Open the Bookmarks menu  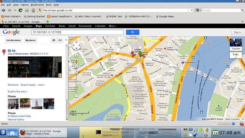click(37, 5)
